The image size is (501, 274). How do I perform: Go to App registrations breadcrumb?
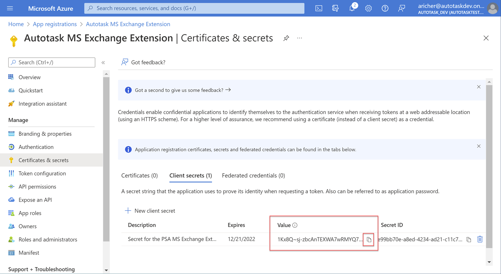55,24
